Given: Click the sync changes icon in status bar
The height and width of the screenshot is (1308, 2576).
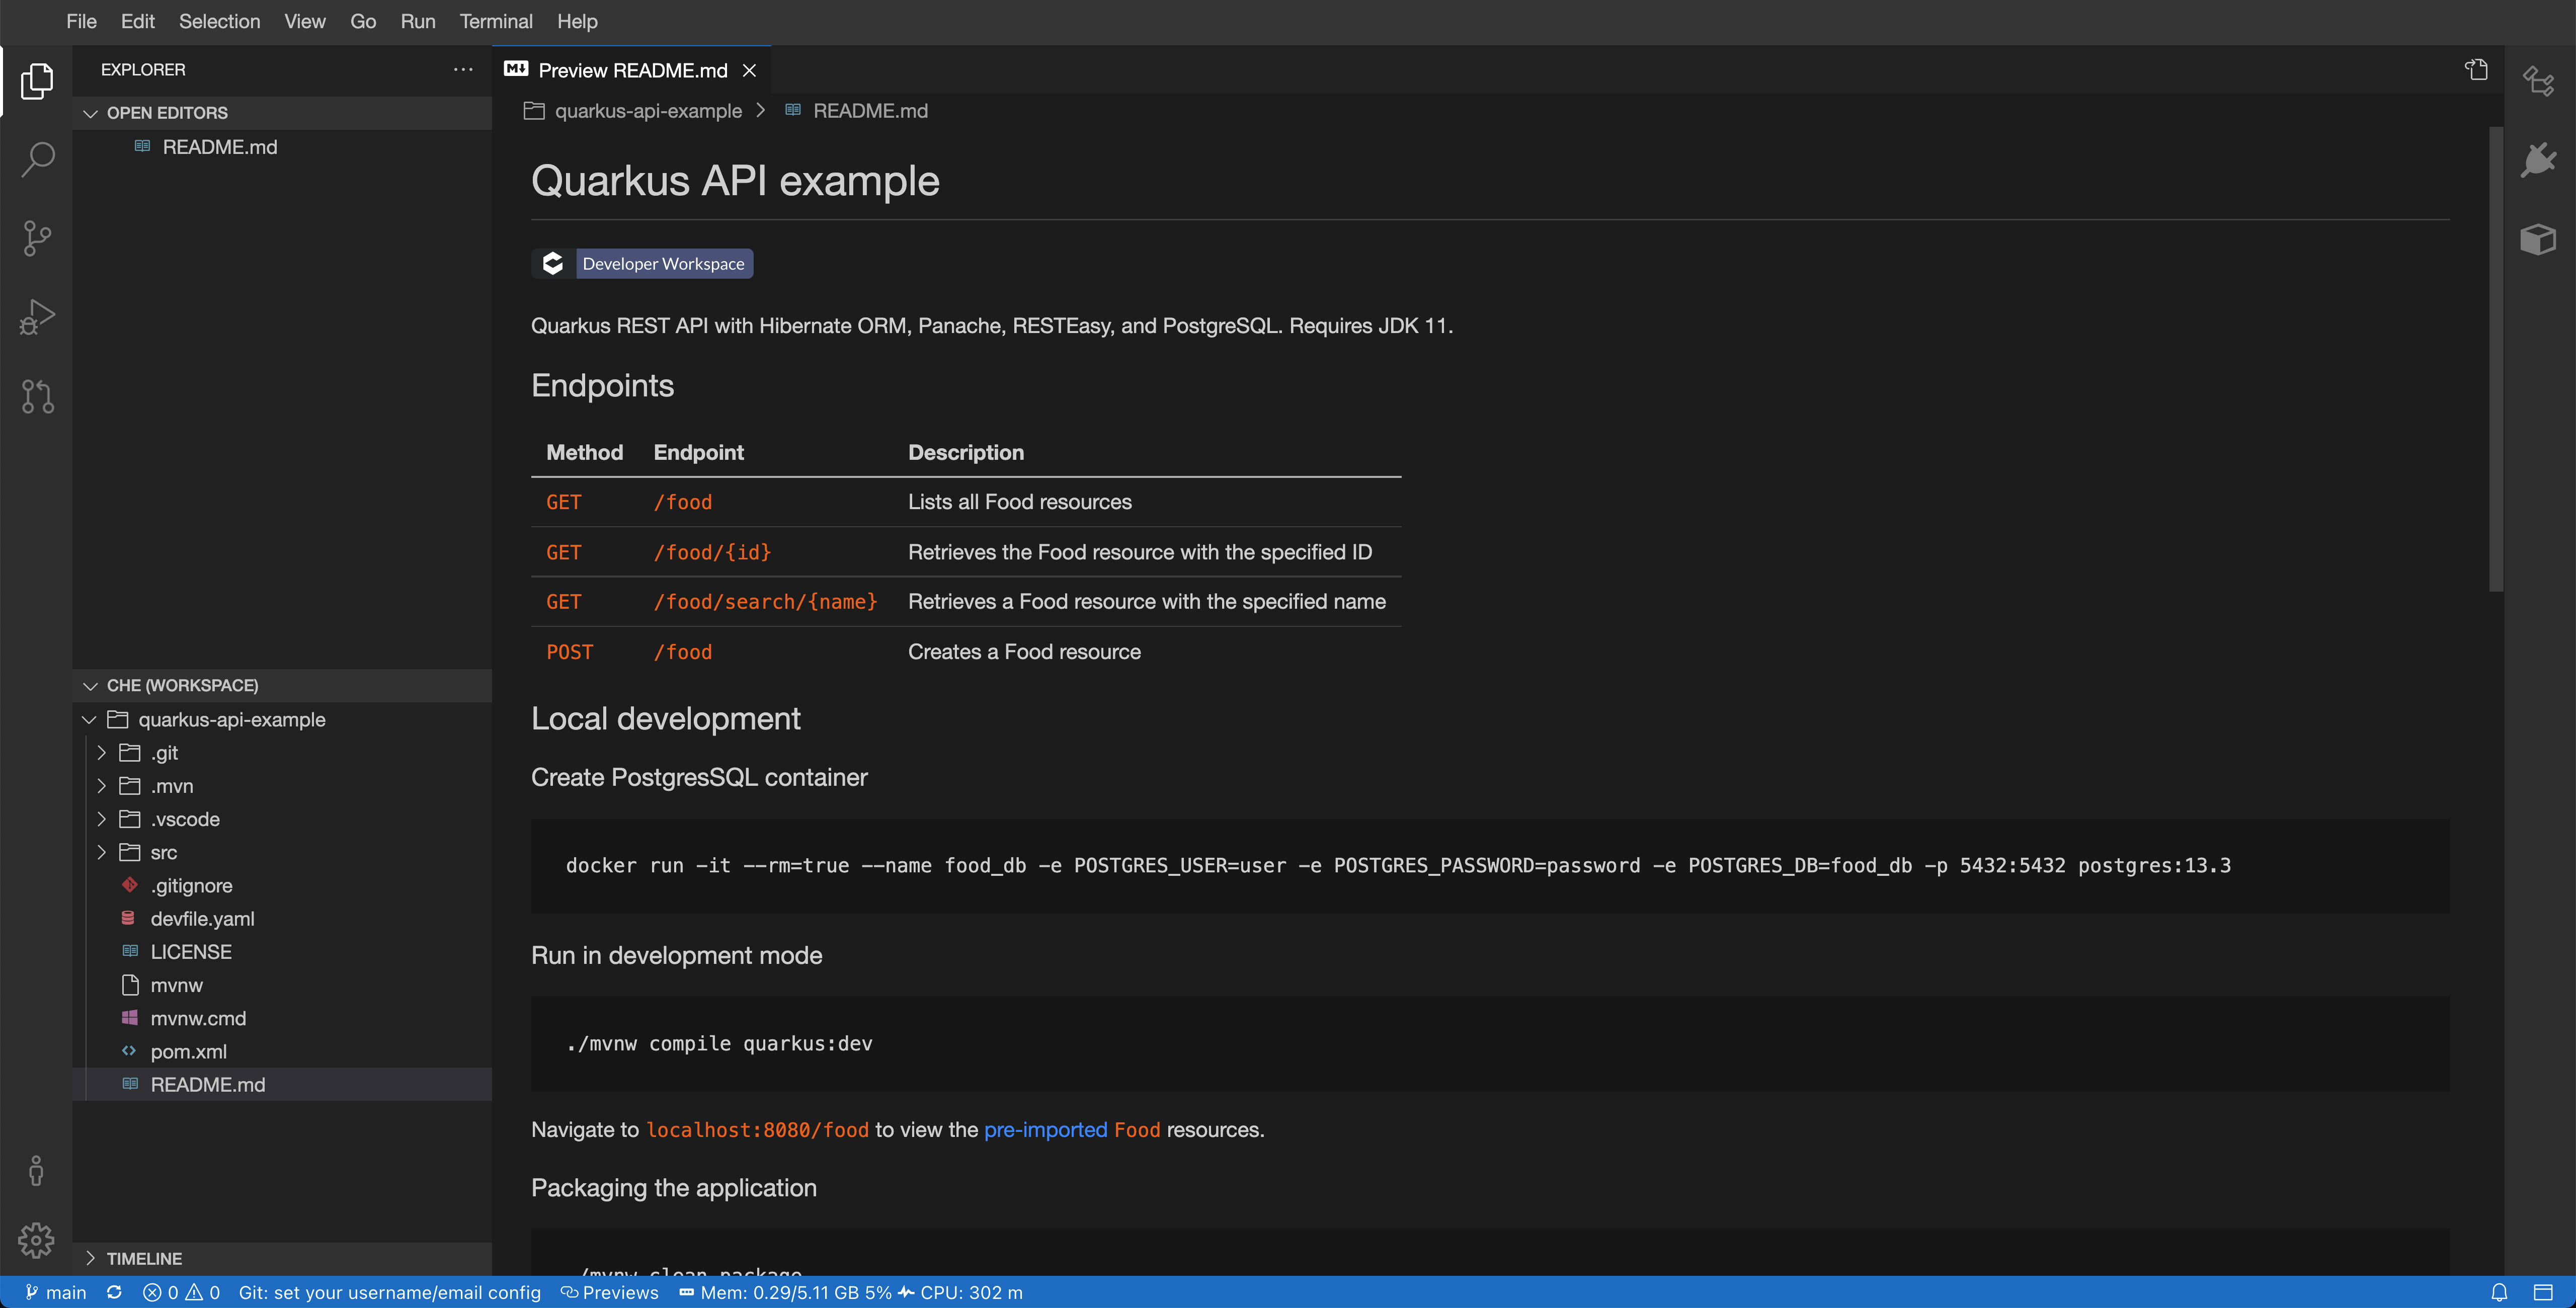Looking at the screenshot, I should (114, 1292).
